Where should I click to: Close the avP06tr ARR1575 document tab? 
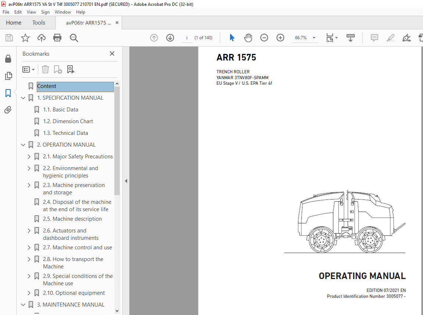pos(117,23)
